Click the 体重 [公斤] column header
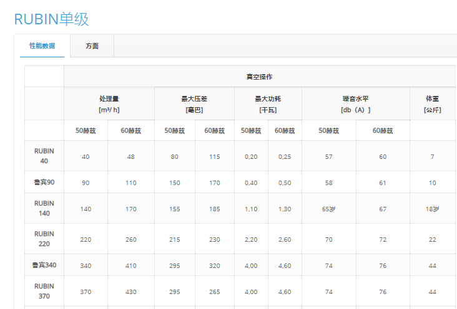This screenshot has height=309, width=457. (432, 104)
